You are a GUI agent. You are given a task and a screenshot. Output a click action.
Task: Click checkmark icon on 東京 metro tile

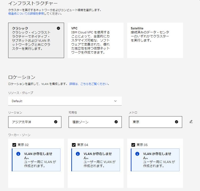(176, 122)
